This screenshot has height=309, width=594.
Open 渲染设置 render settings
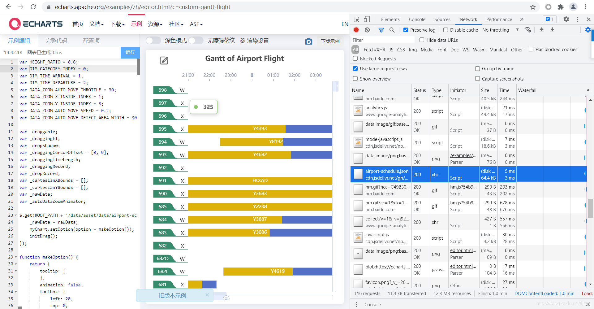coord(254,41)
